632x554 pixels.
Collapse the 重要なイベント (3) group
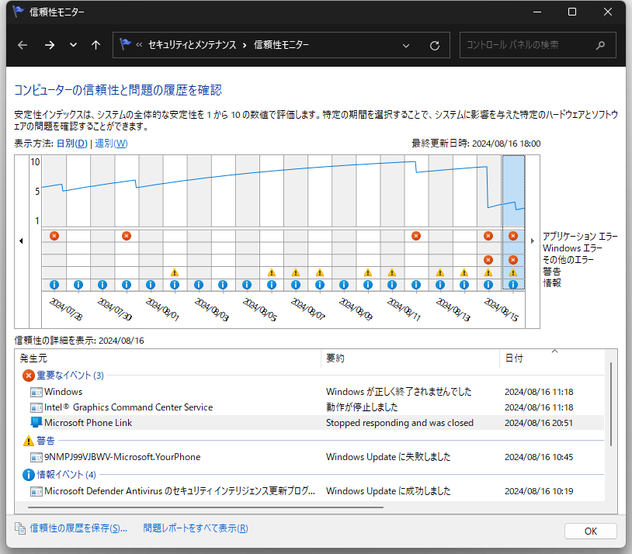(x=70, y=376)
